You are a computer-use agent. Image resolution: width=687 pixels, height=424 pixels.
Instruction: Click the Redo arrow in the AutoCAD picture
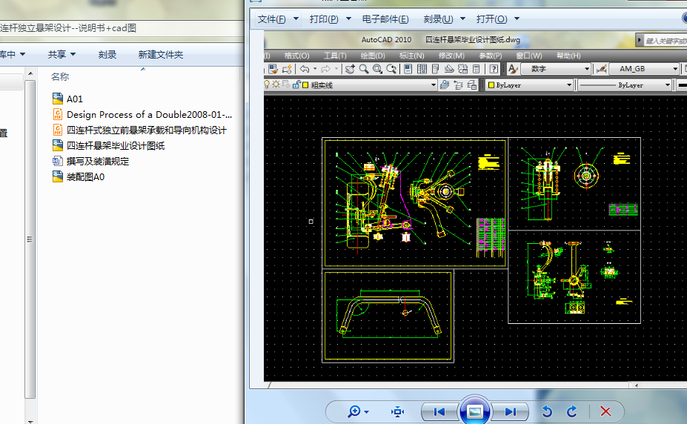point(325,69)
